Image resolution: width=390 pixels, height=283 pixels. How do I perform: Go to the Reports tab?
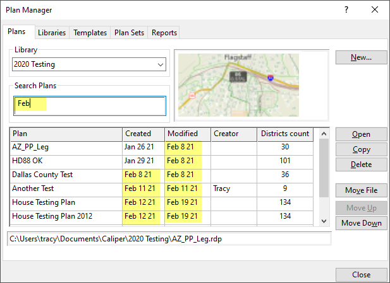coord(164,33)
